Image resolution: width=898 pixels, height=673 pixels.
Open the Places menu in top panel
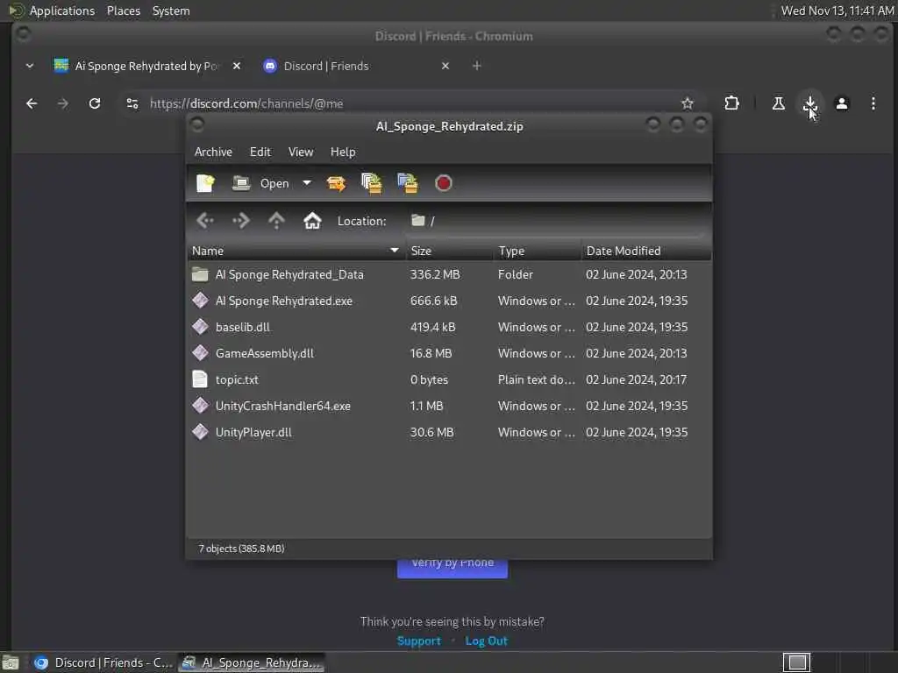click(123, 11)
